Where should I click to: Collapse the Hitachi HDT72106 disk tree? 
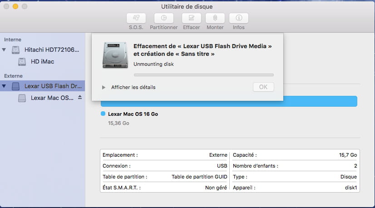tap(4, 50)
